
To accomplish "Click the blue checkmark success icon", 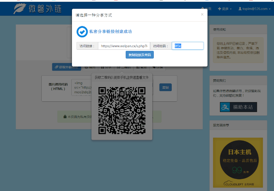I will tap(82, 32).
